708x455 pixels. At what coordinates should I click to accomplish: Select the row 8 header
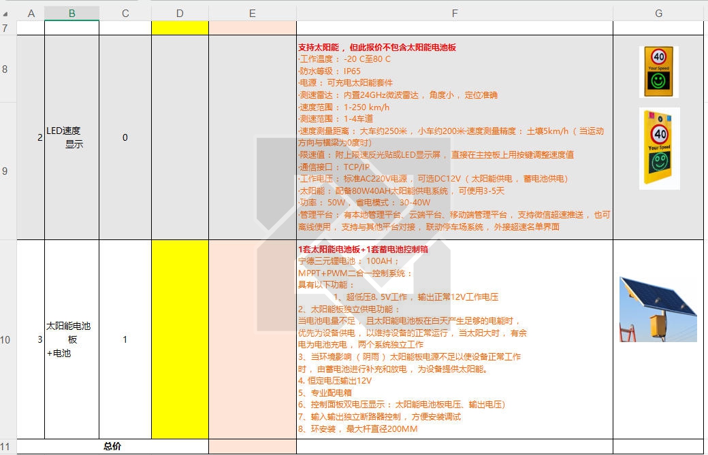pos(5,69)
